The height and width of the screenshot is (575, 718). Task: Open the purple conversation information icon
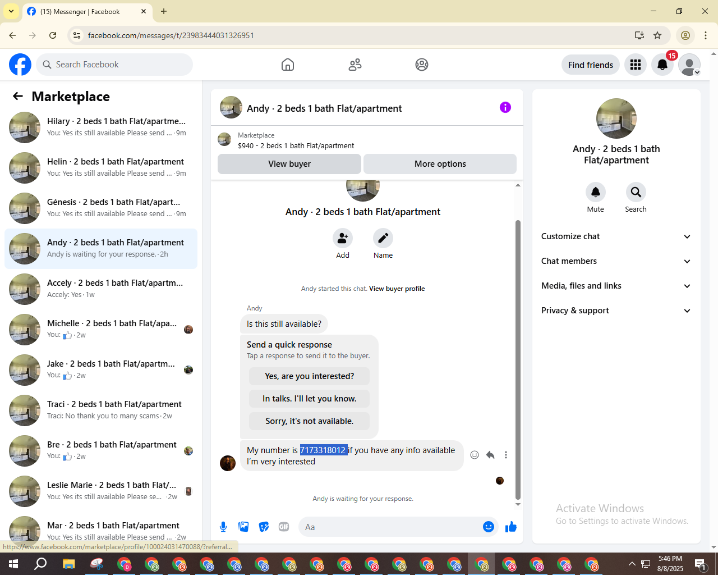[505, 107]
